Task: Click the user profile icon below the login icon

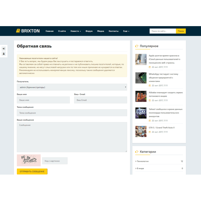Action: pos(4,54)
